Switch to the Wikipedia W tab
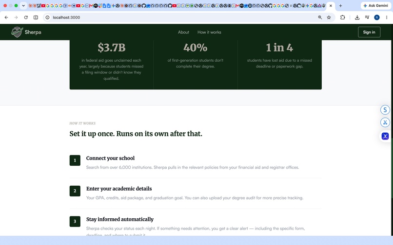 [x=39, y=5]
